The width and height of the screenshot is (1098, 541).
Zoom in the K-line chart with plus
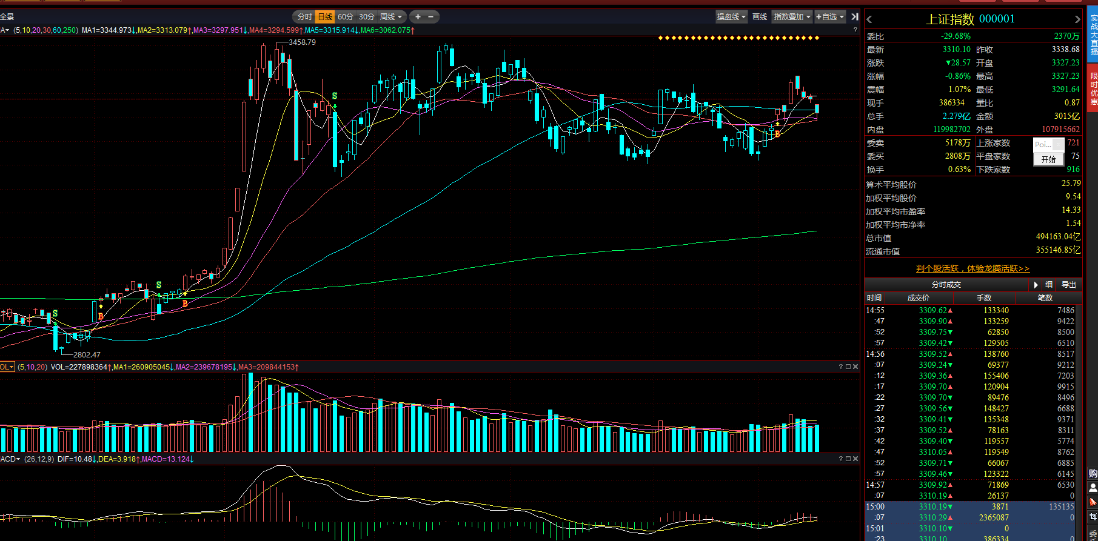pyautogui.click(x=418, y=17)
